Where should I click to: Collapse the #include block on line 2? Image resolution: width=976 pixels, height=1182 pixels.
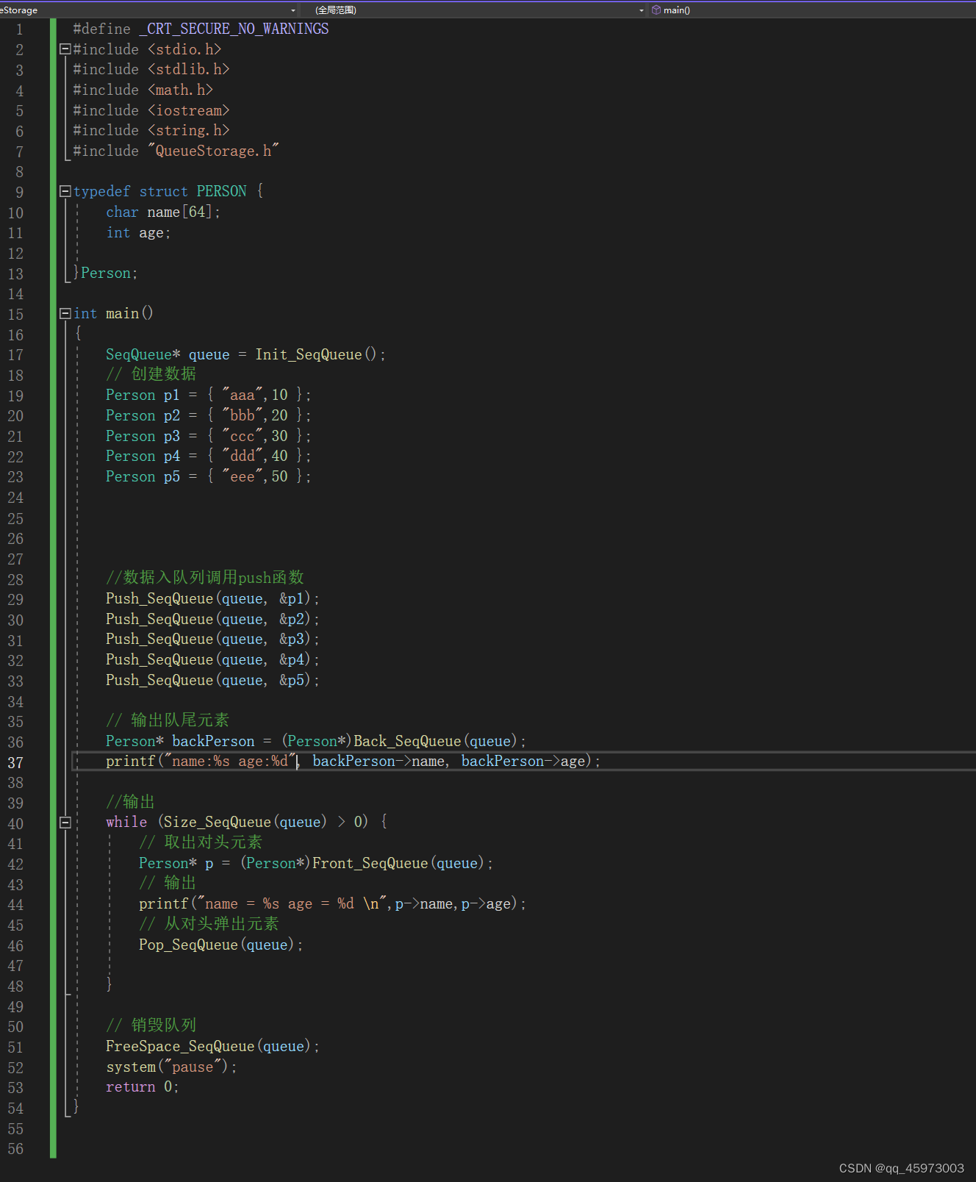65,49
